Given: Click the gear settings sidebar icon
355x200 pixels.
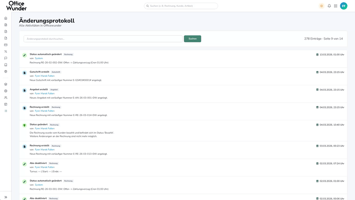Looking at the screenshot, I should click(6, 91).
